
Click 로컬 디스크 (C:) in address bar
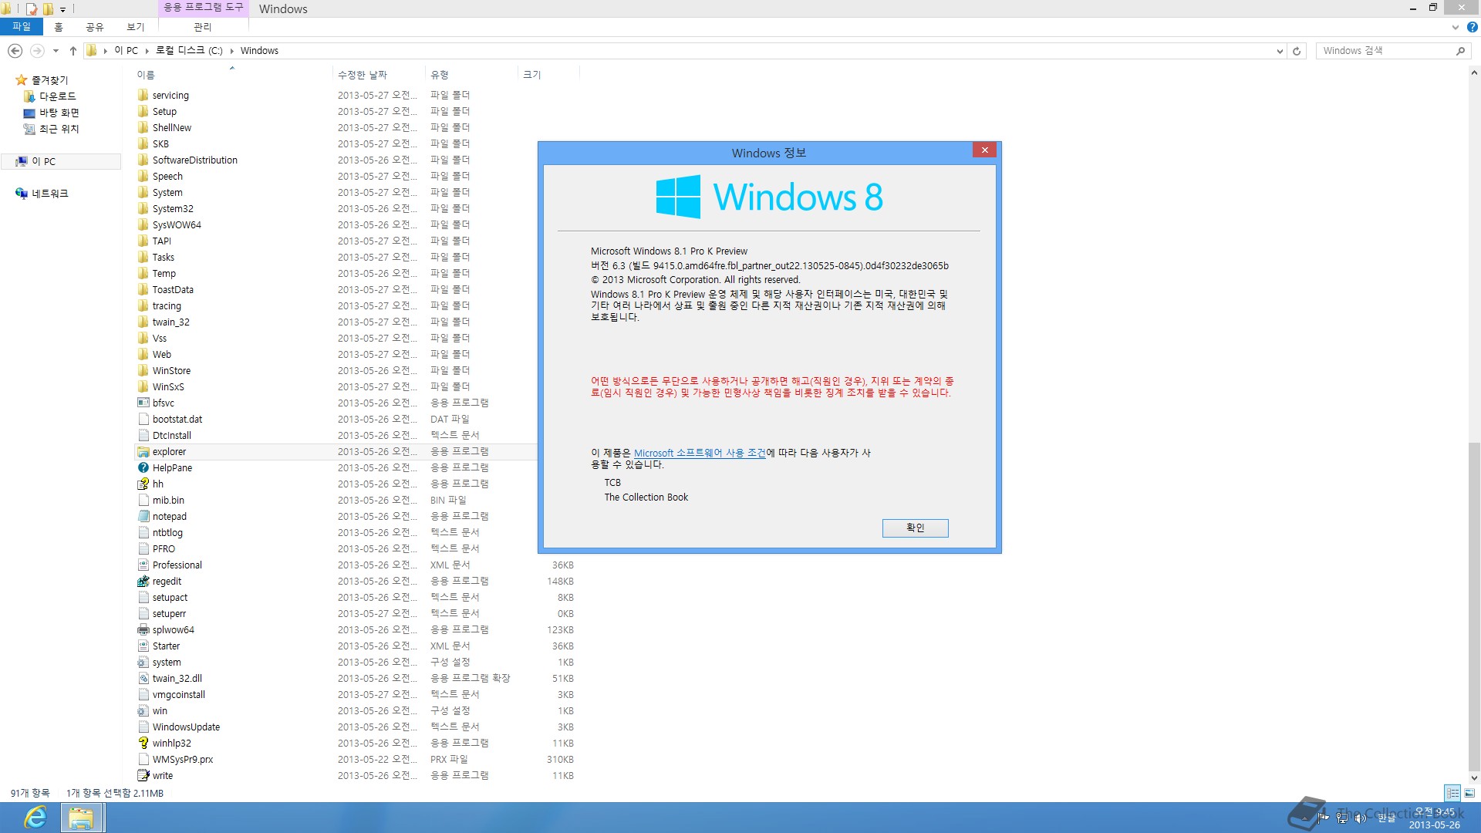pos(189,51)
